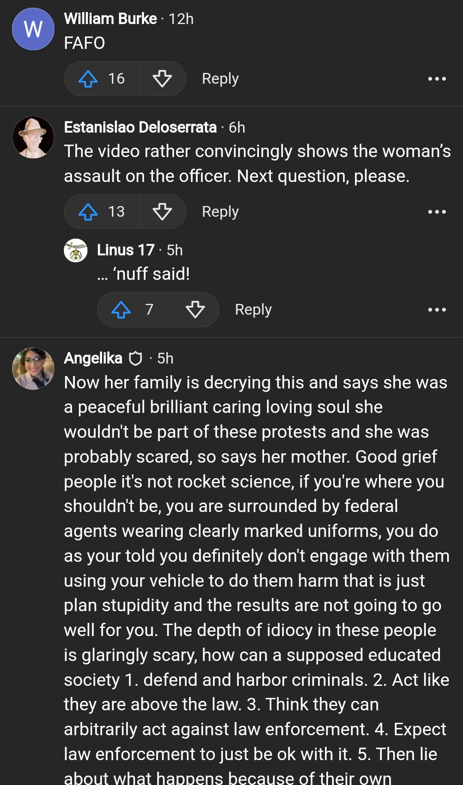
Task: Downvote William Burke's comment
Action: pos(162,79)
